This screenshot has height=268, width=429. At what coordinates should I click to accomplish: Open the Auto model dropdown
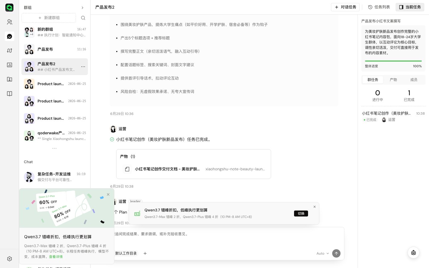(x=323, y=253)
